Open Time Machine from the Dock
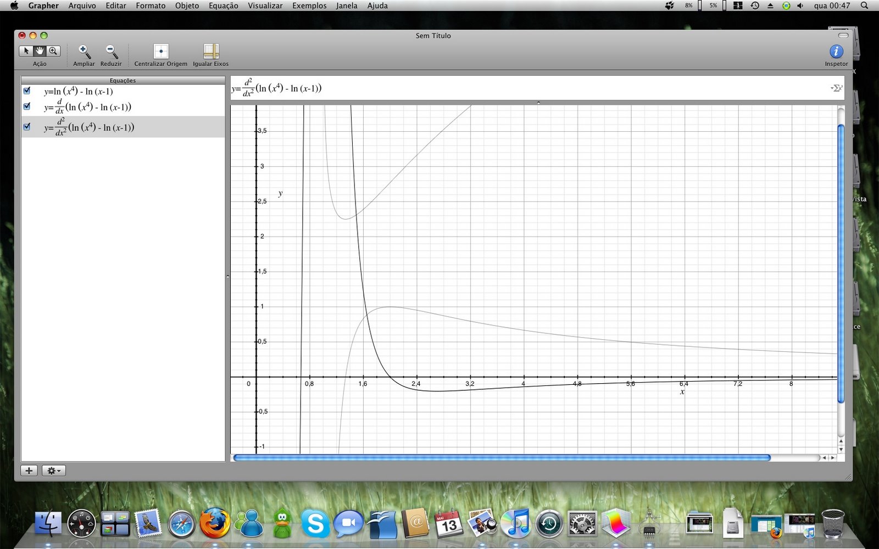Viewport: 879px width, 549px height. 549,524
